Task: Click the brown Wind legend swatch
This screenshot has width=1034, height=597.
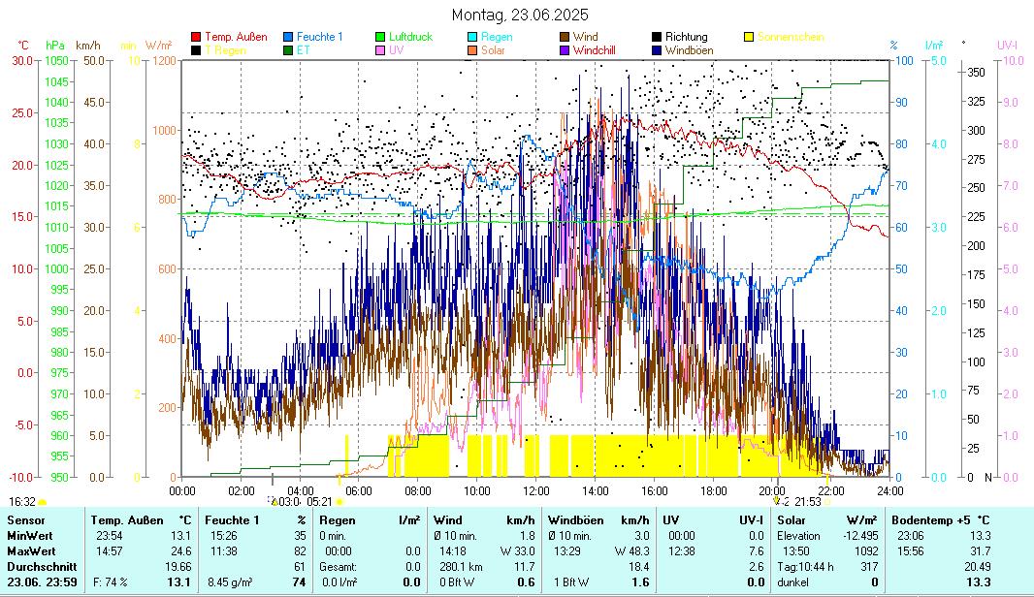Action: coord(565,37)
